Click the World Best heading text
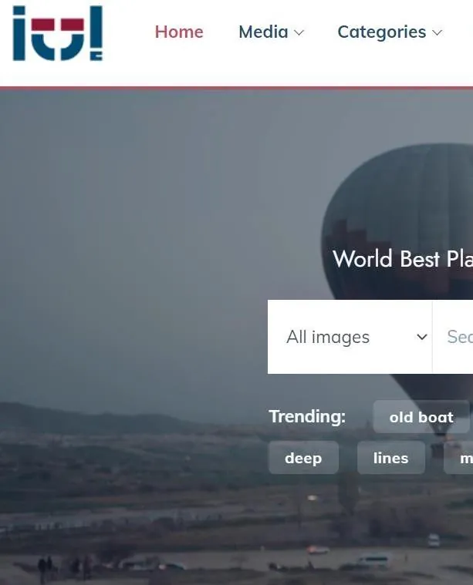 point(403,259)
